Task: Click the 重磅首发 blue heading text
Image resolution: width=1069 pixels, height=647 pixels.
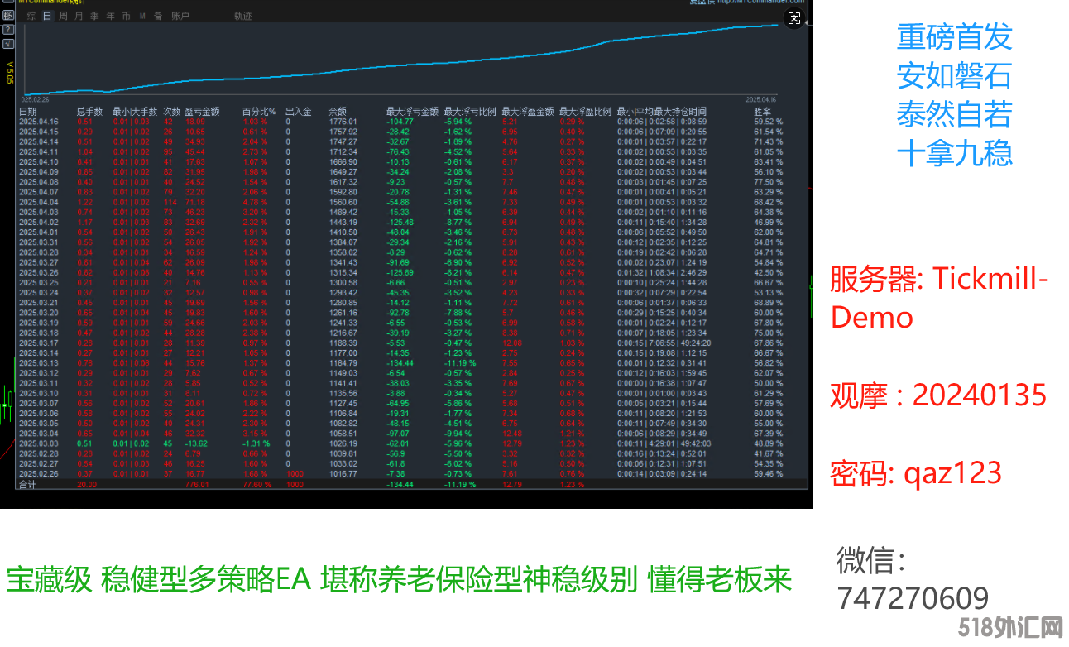Action: [x=955, y=37]
